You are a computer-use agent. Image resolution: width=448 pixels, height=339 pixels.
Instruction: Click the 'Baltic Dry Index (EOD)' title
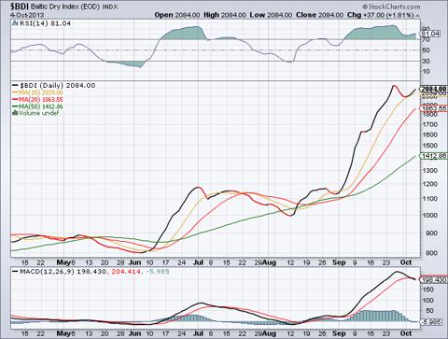[x=65, y=7]
